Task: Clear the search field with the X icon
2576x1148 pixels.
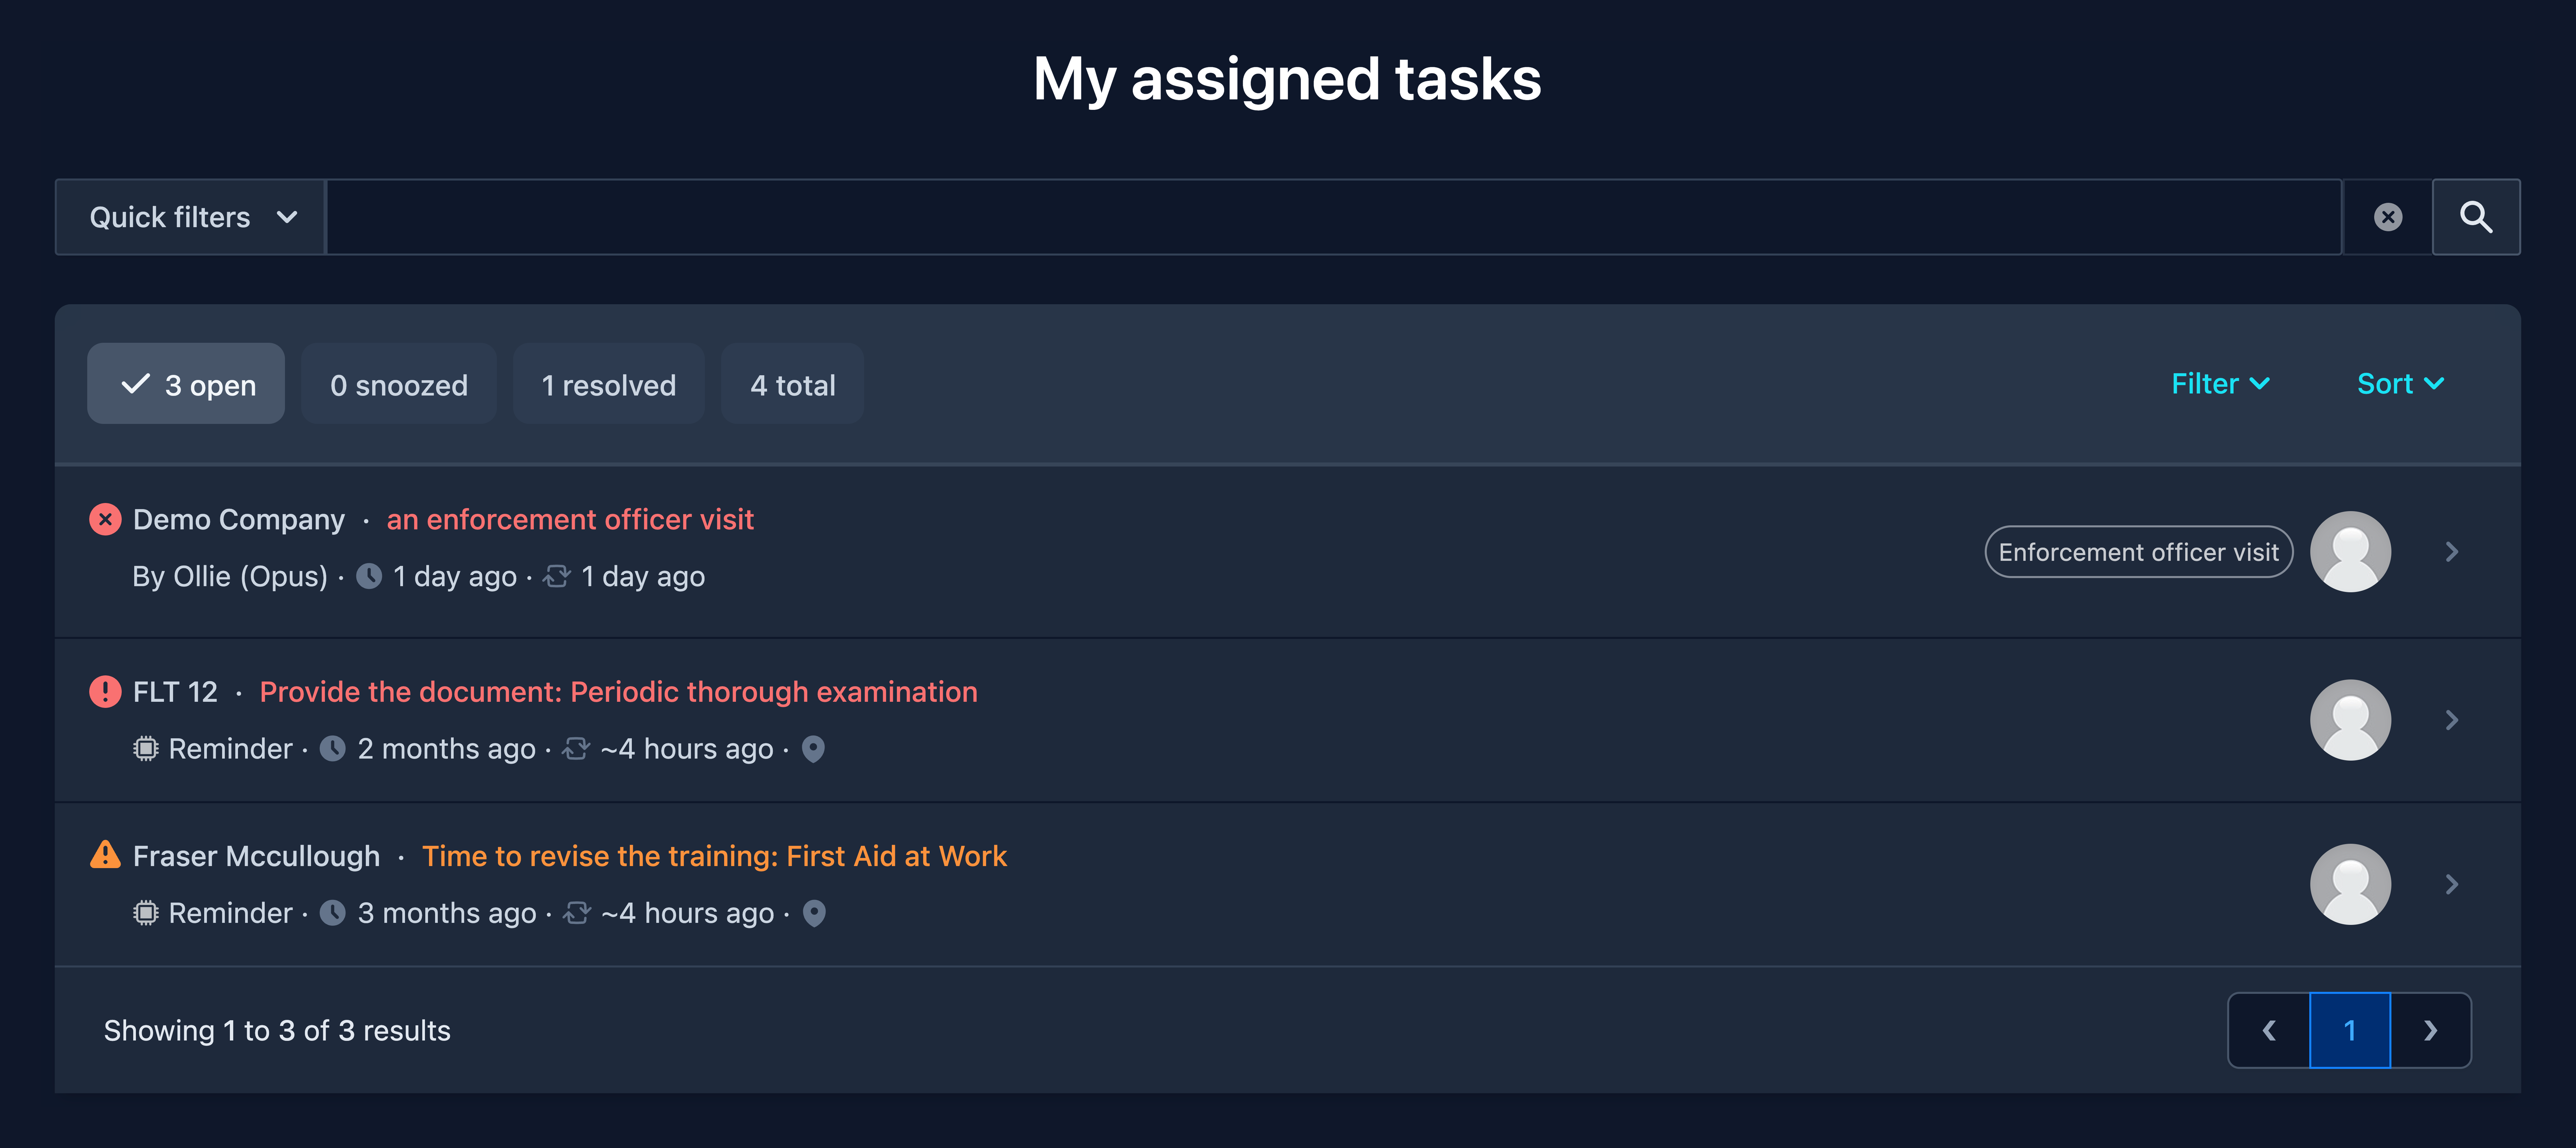Action: pos(2388,217)
